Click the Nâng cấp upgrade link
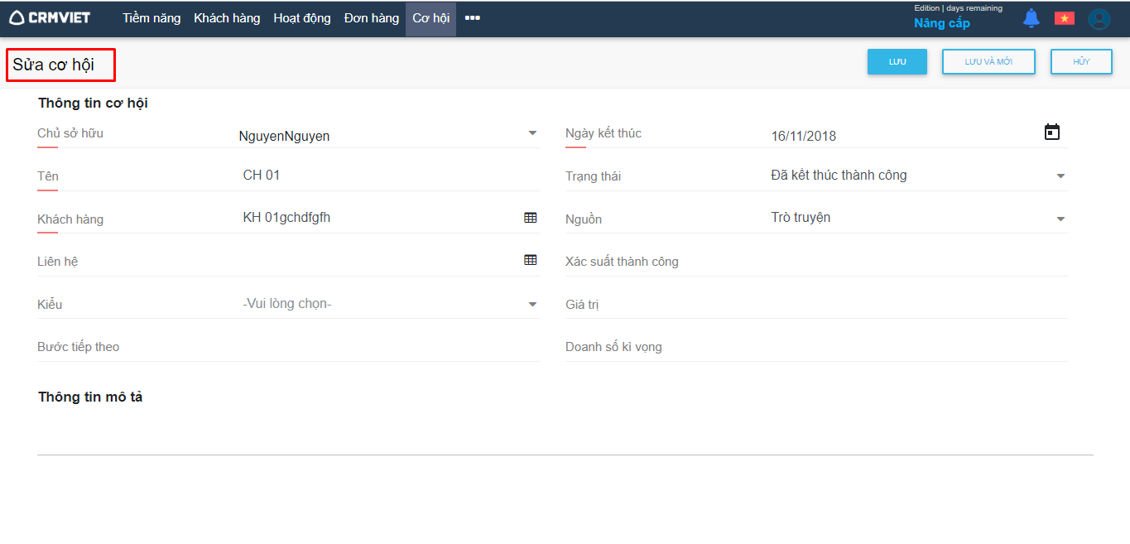 pos(942,23)
